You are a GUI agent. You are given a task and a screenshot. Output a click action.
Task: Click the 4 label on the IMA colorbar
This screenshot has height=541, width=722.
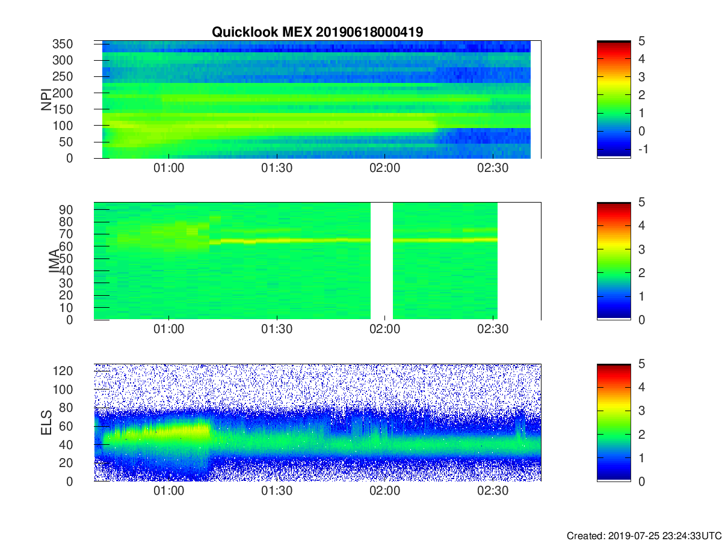coord(641,226)
